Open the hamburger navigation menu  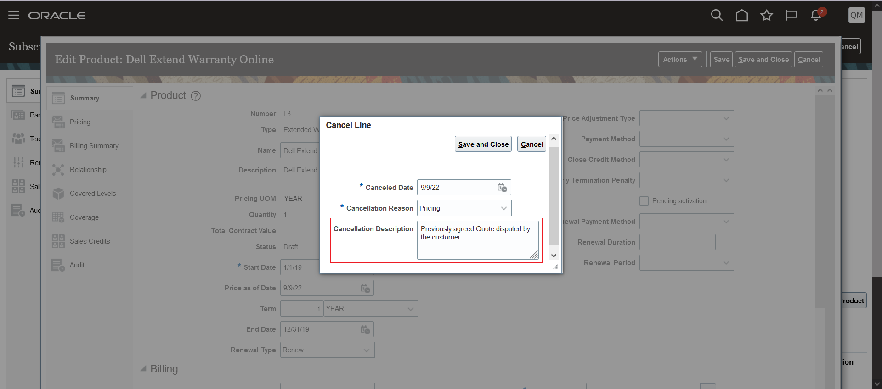coord(14,15)
